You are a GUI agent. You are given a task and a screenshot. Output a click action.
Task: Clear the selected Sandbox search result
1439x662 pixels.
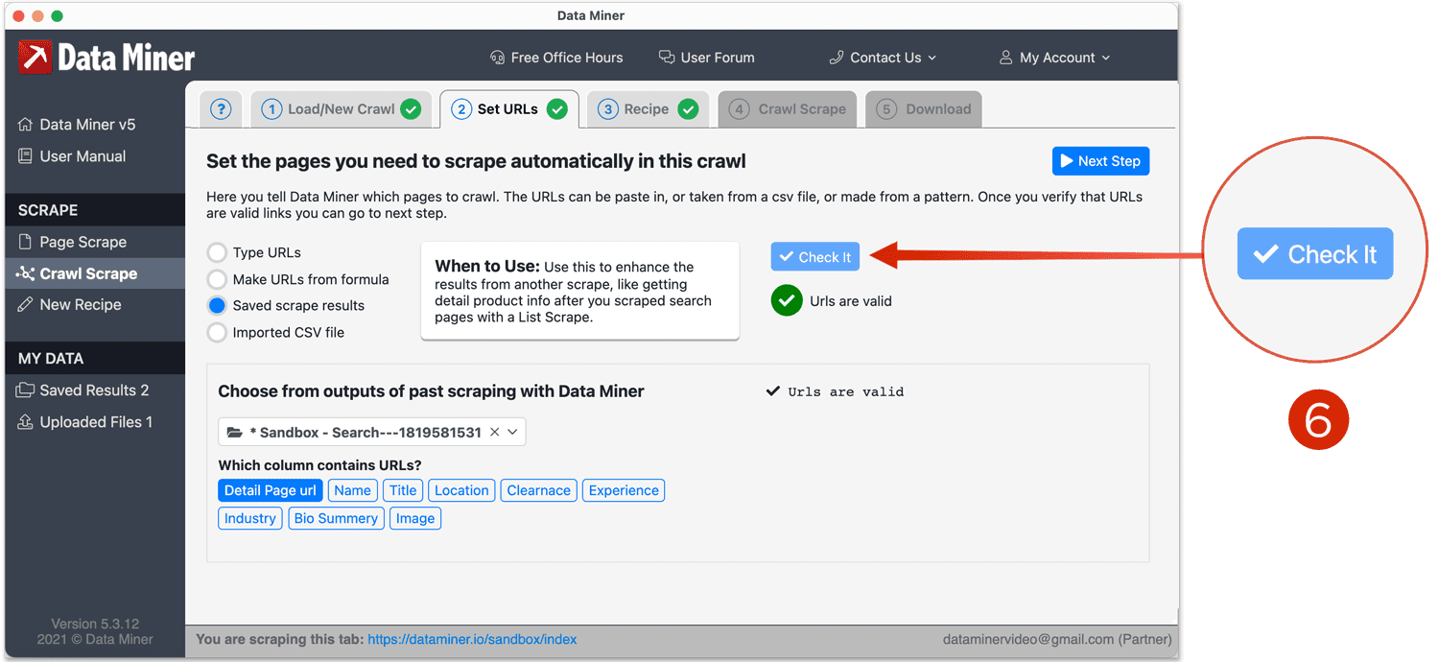pyautogui.click(x=495, y=432)
